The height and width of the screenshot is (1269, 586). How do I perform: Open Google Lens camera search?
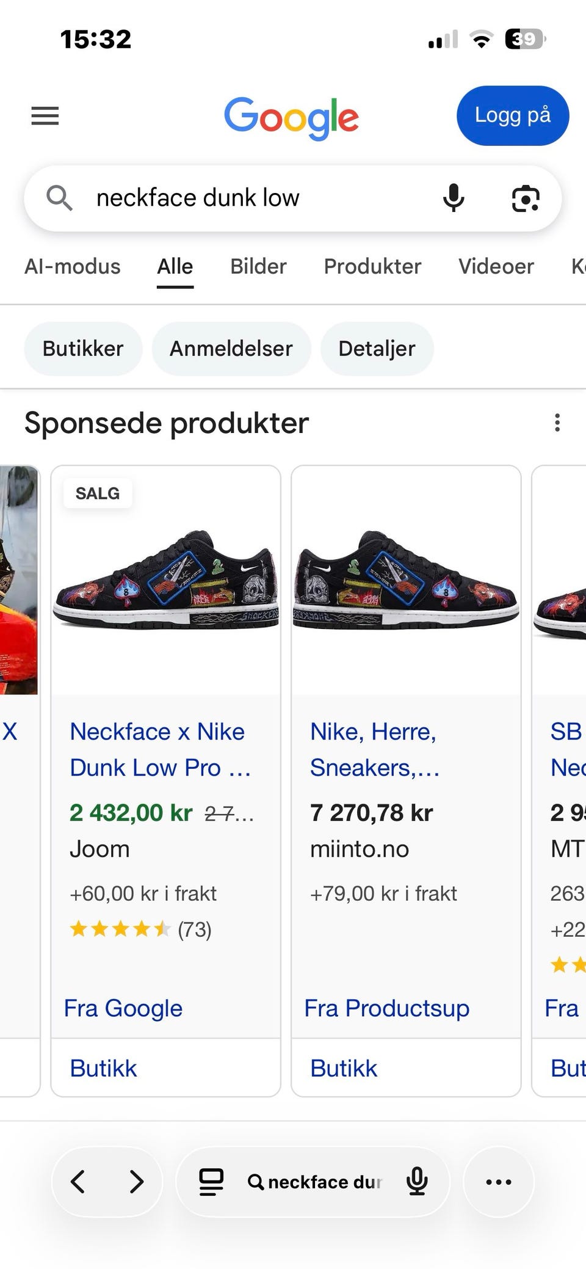click(x=526, y=198)
